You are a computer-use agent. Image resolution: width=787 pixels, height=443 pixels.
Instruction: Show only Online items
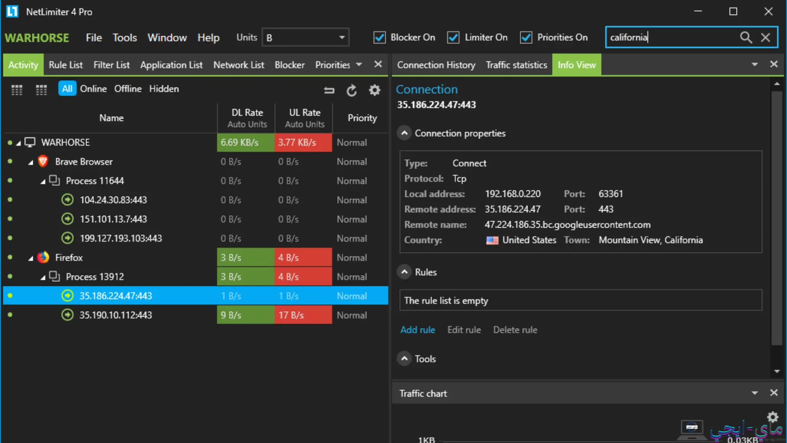pos(93,89)
